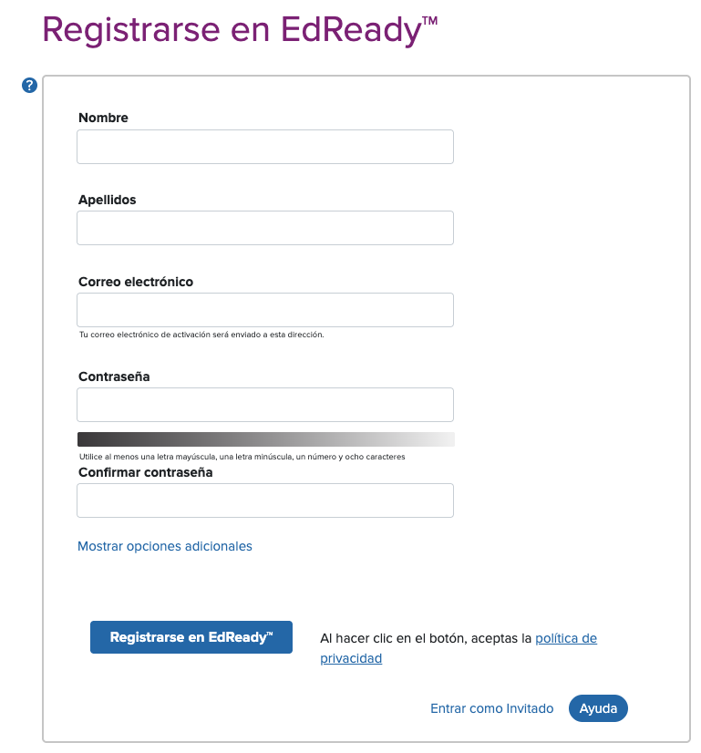
Task: Click the Nombre field label
Action: click(103, 118)
